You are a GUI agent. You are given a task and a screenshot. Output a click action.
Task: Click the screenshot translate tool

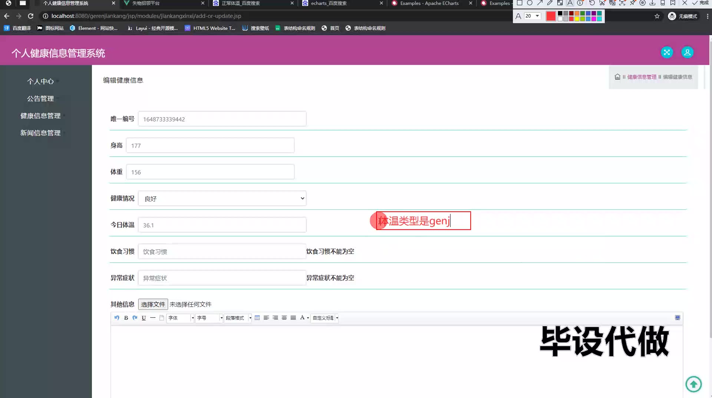pos(612,3)
